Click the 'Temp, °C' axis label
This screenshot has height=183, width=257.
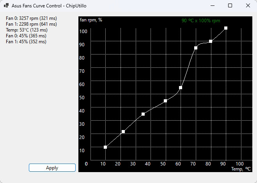pyautogui.click(x=241, y=169)
